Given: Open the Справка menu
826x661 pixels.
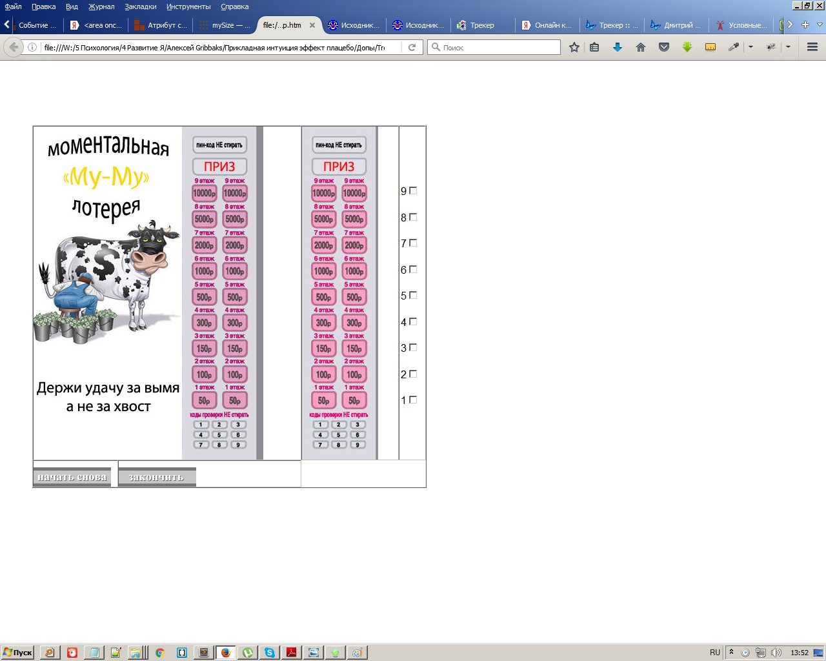Looking at the screenshot, I should pos(234,6).
